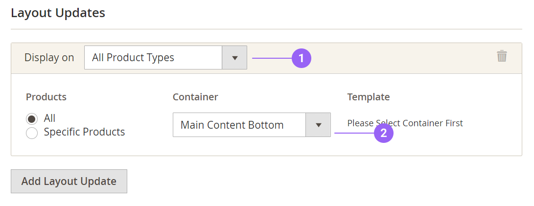This screenshot has height=206, width=534.
Task: Click the purple annotation marker numbered 2
Action: tap(384, 133)
